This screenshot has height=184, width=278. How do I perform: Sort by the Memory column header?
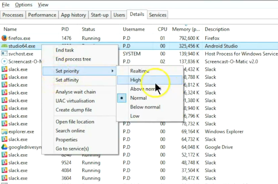click(186, 29)
